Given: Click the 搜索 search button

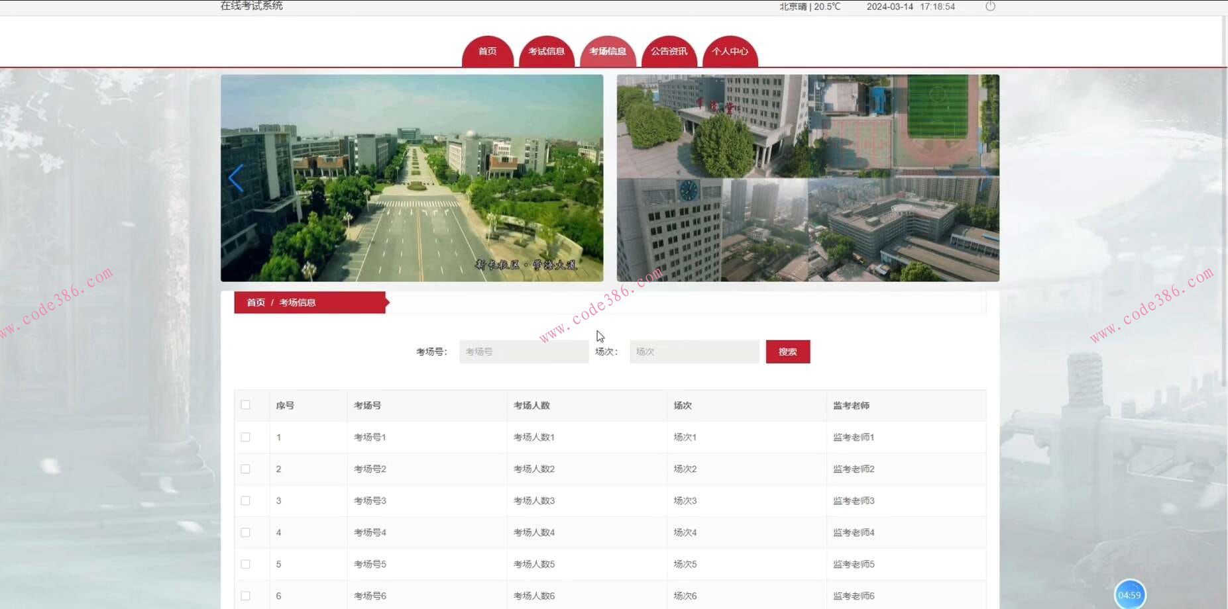Looking at the screenshot, I should (x=787, y=351).
